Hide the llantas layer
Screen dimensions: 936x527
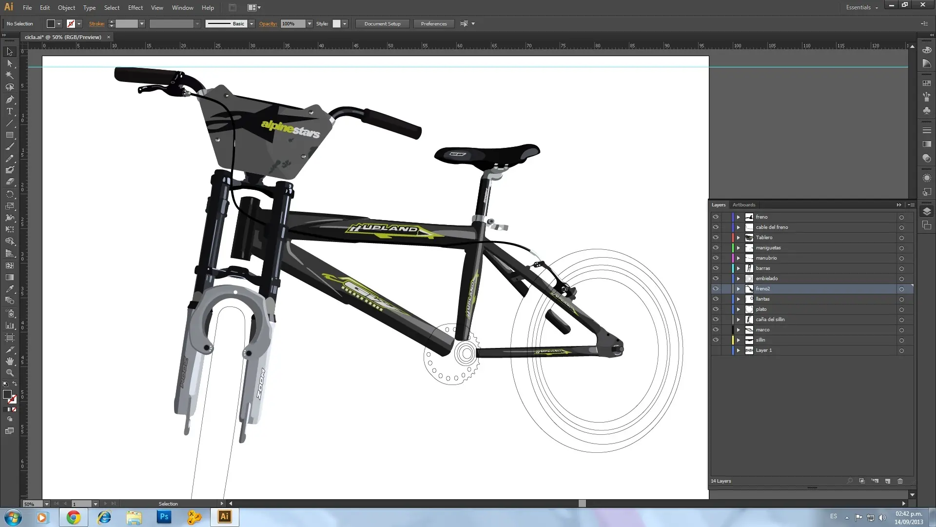(715, 299)
